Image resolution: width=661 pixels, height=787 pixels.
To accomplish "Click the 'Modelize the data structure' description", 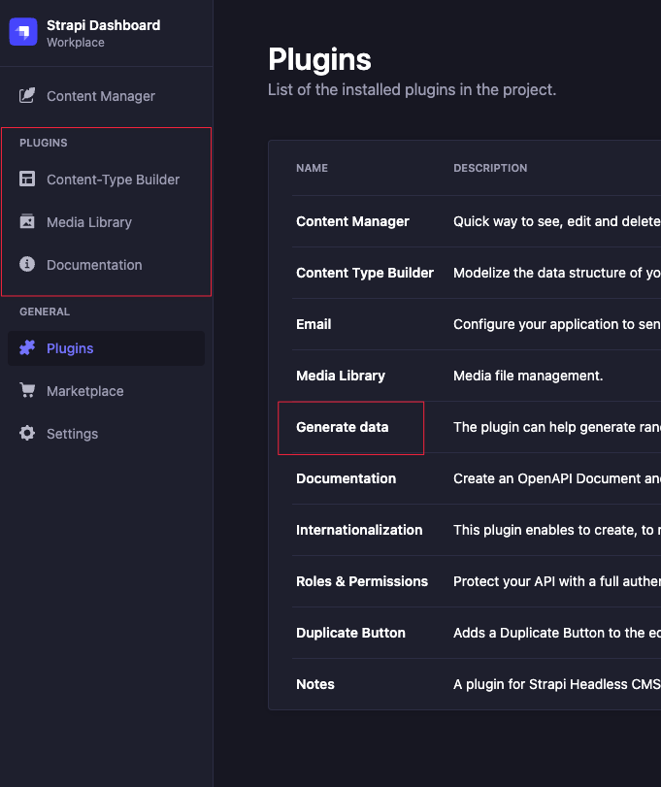I will click(557, 273).
